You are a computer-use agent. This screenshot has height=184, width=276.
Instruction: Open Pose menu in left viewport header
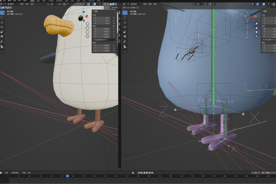click(x=32, y=4)
